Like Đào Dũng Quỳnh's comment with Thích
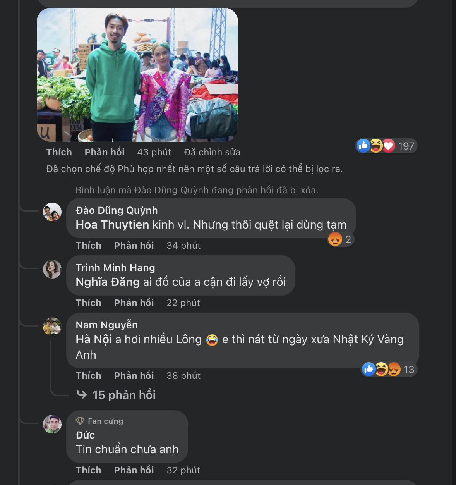456x485 pixels. [x=88, y=246]
